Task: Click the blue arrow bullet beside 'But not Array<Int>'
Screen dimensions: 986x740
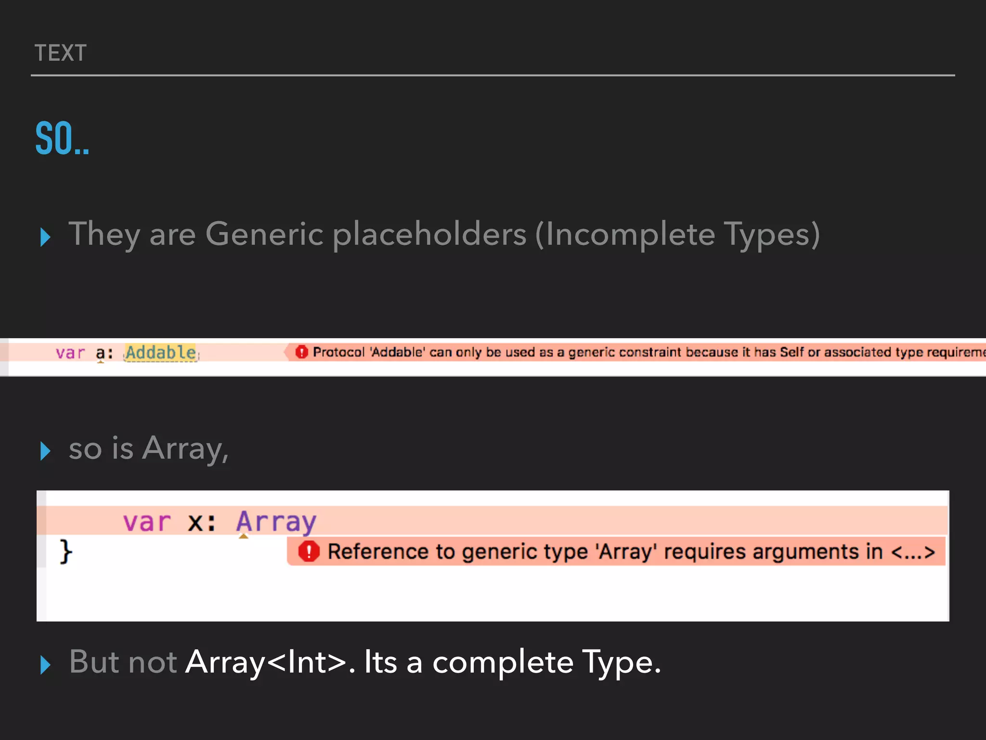Action: (x=45, y=664)
